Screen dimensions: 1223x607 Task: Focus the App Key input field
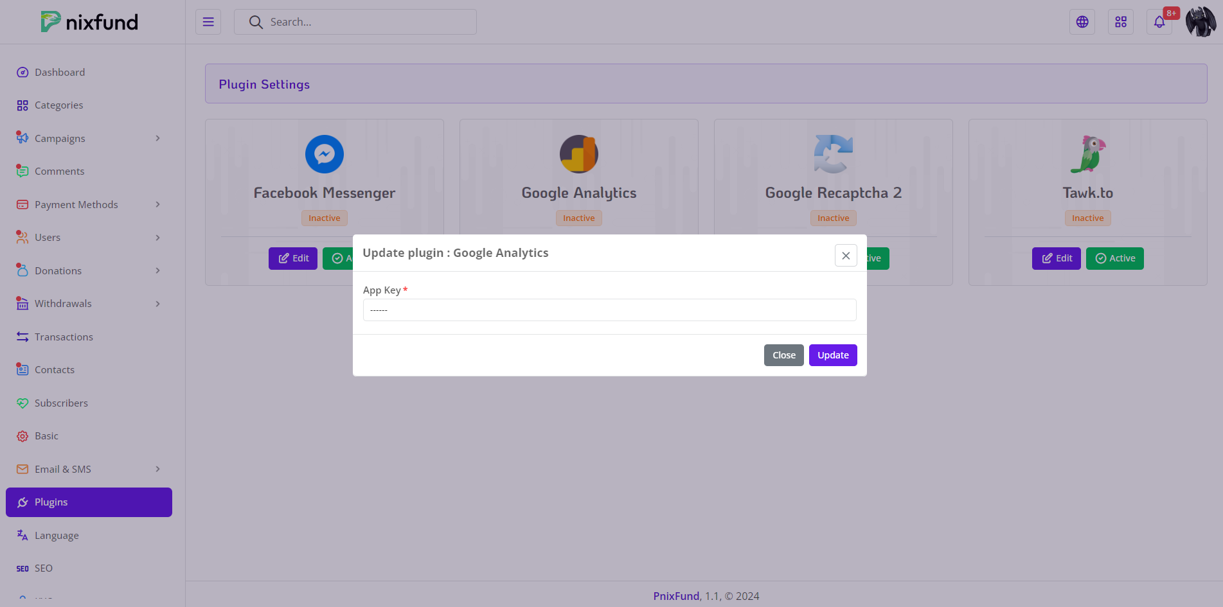(609, 310)
